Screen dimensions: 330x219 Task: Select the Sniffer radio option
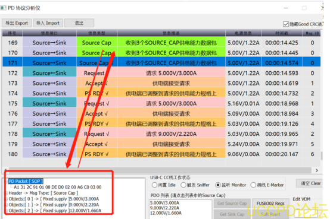coord(183,185)
